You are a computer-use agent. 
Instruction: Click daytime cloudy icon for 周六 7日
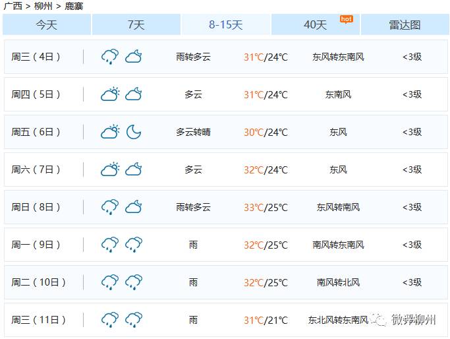pos(110,169)
